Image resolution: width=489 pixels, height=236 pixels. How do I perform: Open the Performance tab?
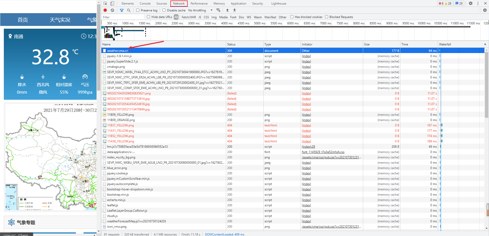point(199,4)
